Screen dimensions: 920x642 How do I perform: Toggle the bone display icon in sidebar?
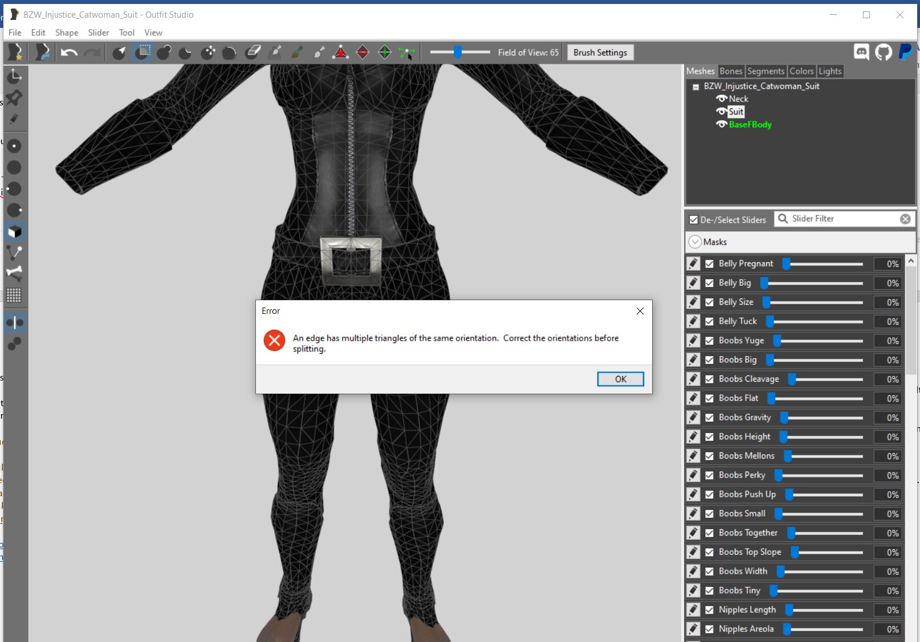(14, 273)
